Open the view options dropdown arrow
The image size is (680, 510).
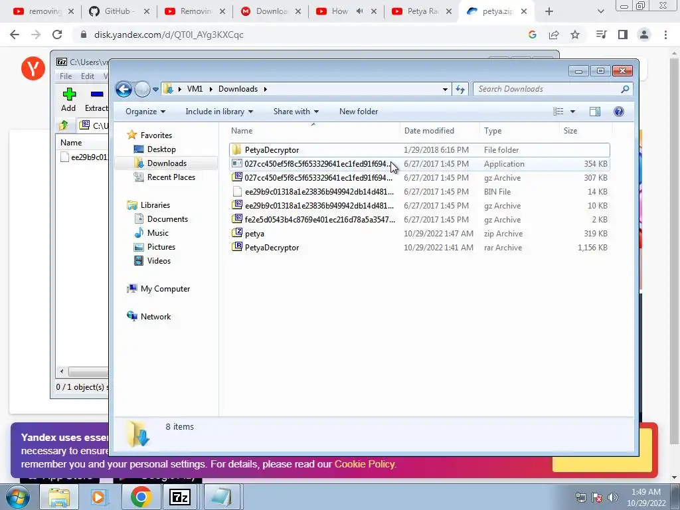[x=572, y=112]
